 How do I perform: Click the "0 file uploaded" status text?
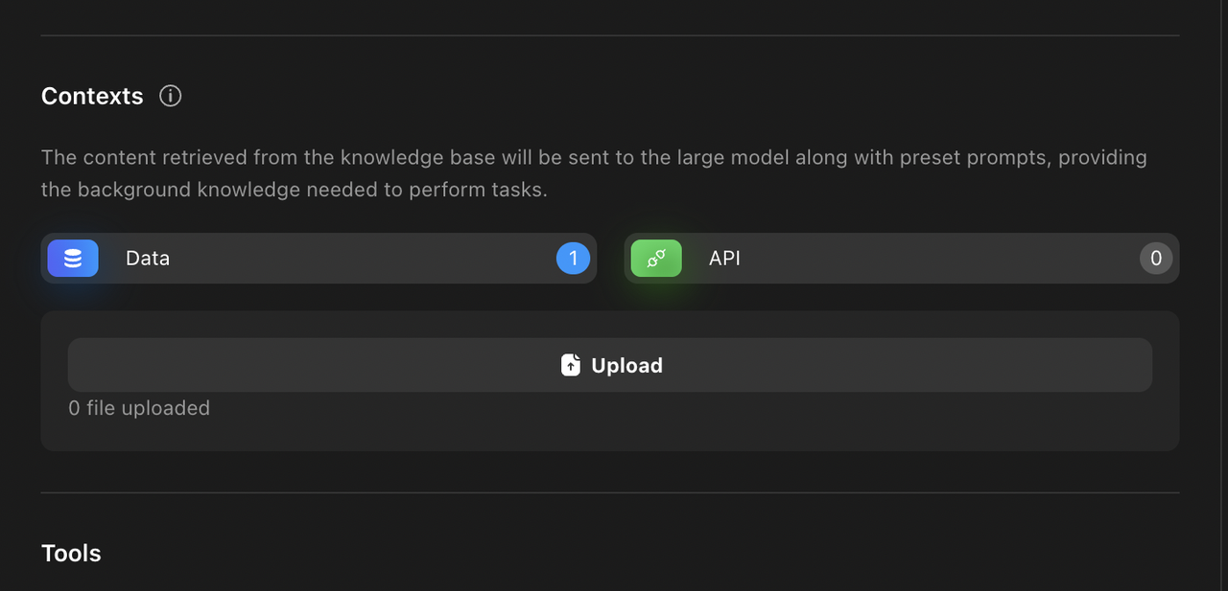pyautogui.click(x=139, y=408)
